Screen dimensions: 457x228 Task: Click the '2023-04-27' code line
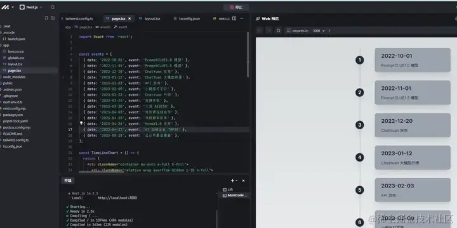coord(135,130)
